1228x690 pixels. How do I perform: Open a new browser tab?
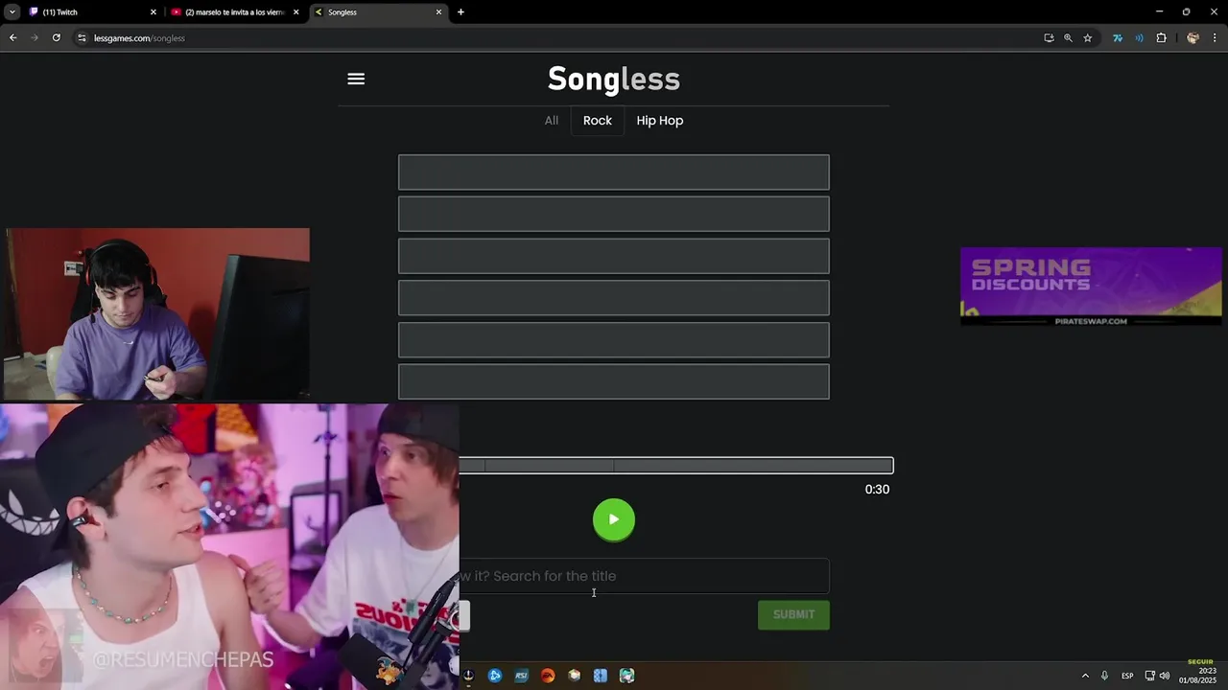(460, 12)
